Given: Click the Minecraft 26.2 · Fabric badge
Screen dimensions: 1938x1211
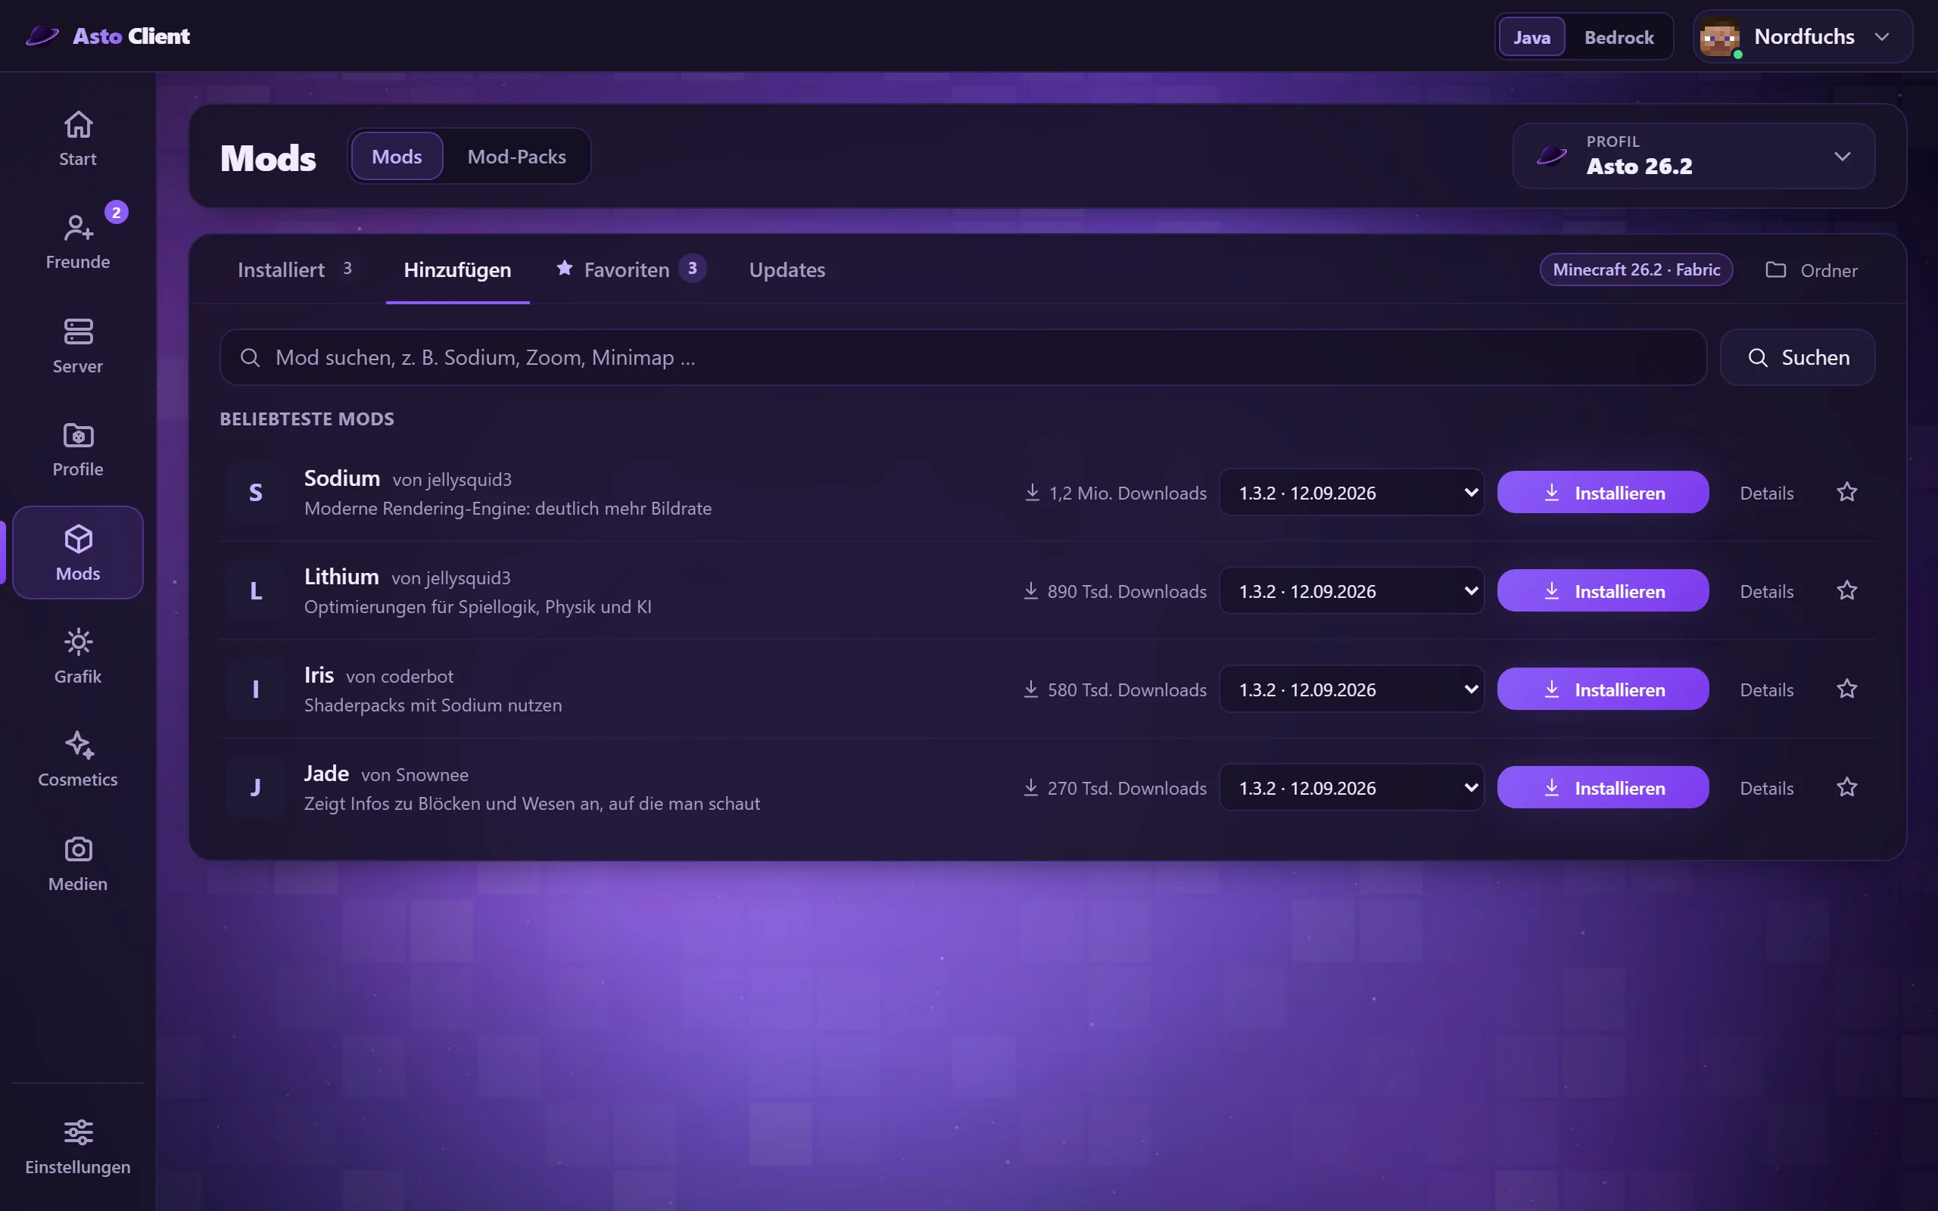Looking at the screenshot, I should [1636, 270].
